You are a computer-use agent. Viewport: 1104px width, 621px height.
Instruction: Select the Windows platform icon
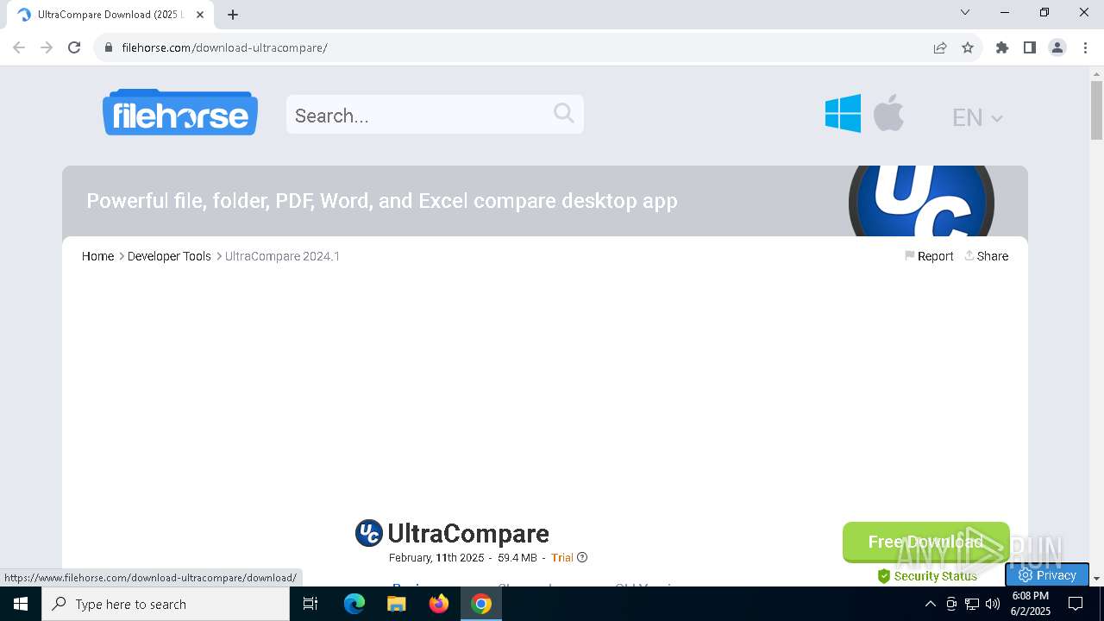point(843,113)
